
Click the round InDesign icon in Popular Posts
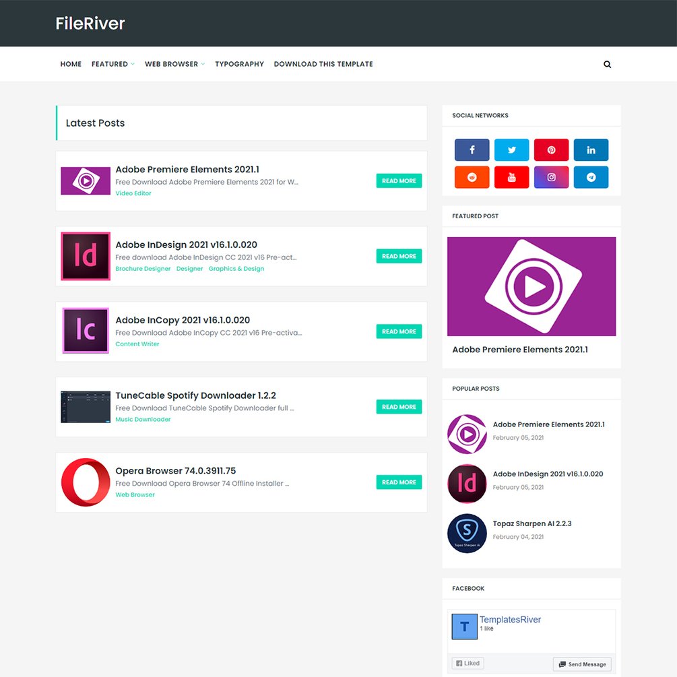(467, 484)
